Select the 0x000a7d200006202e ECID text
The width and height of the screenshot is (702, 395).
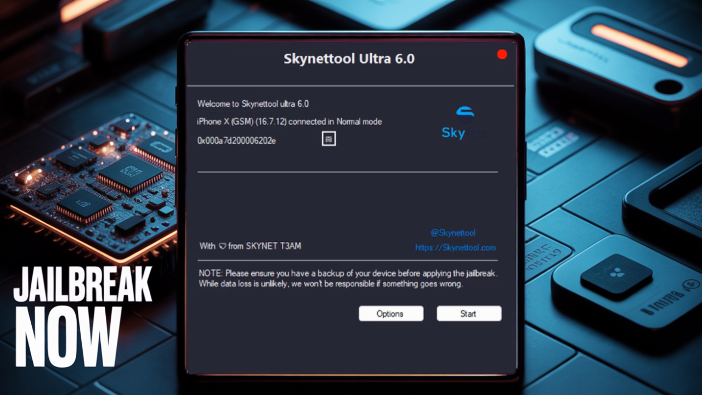(x=236, y=140)
